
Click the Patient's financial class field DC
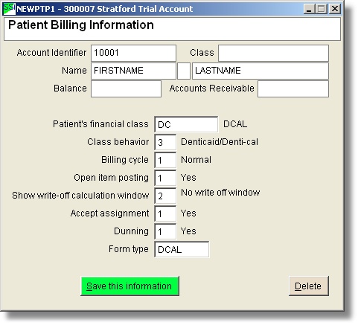(186, 124)
